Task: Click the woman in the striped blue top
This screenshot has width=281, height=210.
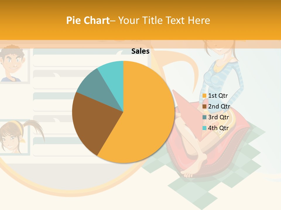Action: 222,76
